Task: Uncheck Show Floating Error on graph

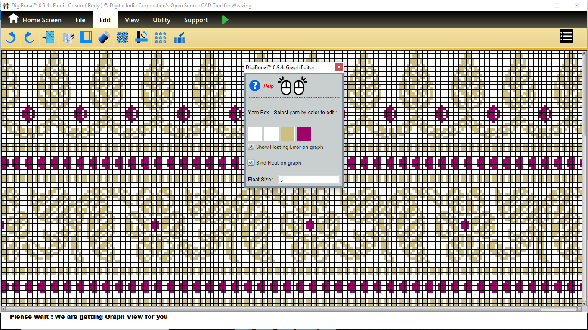Action: point(251,147)
